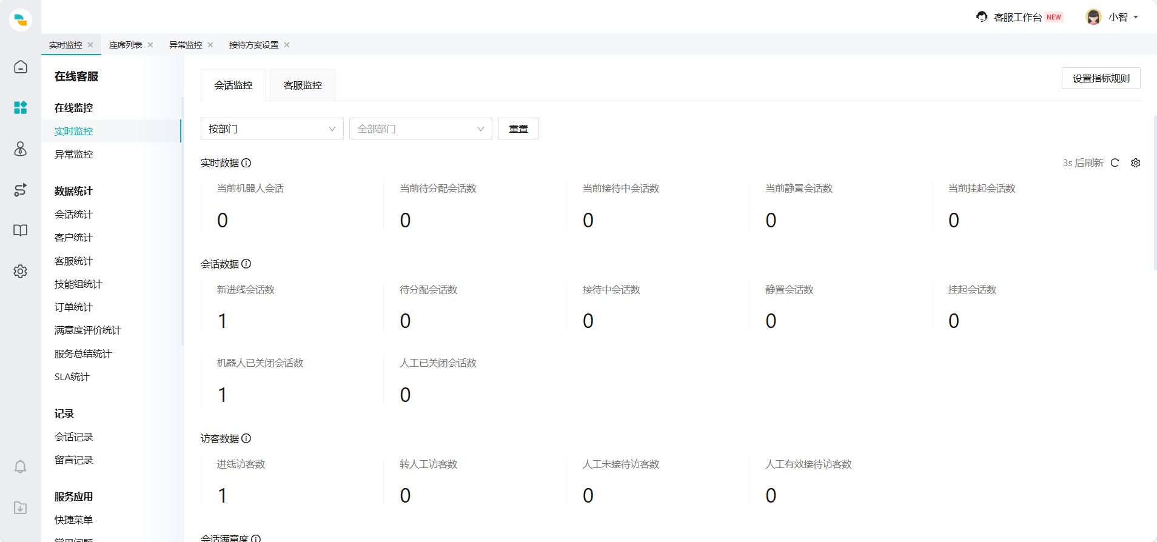Select the green apps grid icon
Viewport: 1157px width, 542px height.
tap(21, 108)
